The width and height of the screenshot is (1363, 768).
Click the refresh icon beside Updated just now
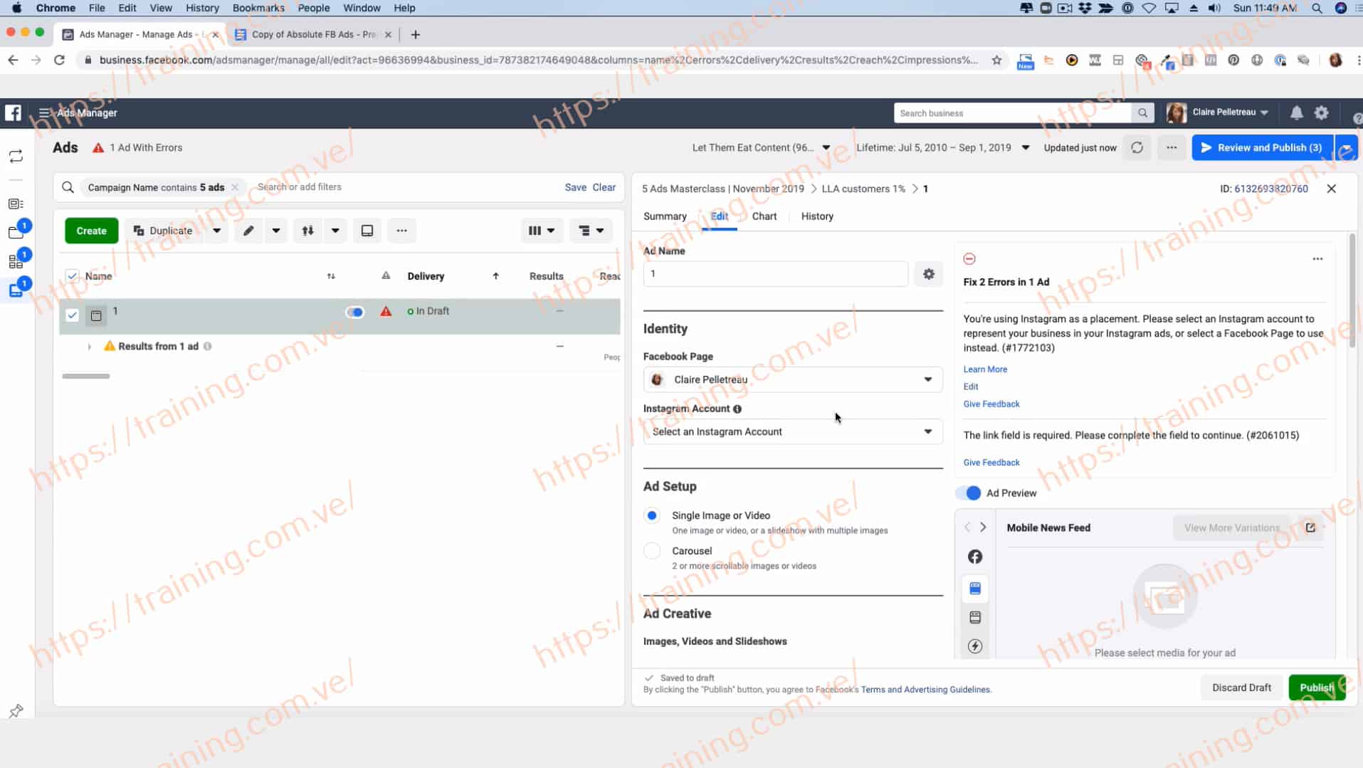click(1137, 147)
